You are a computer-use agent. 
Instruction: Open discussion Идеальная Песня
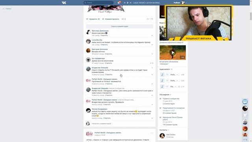click(172, 118)
